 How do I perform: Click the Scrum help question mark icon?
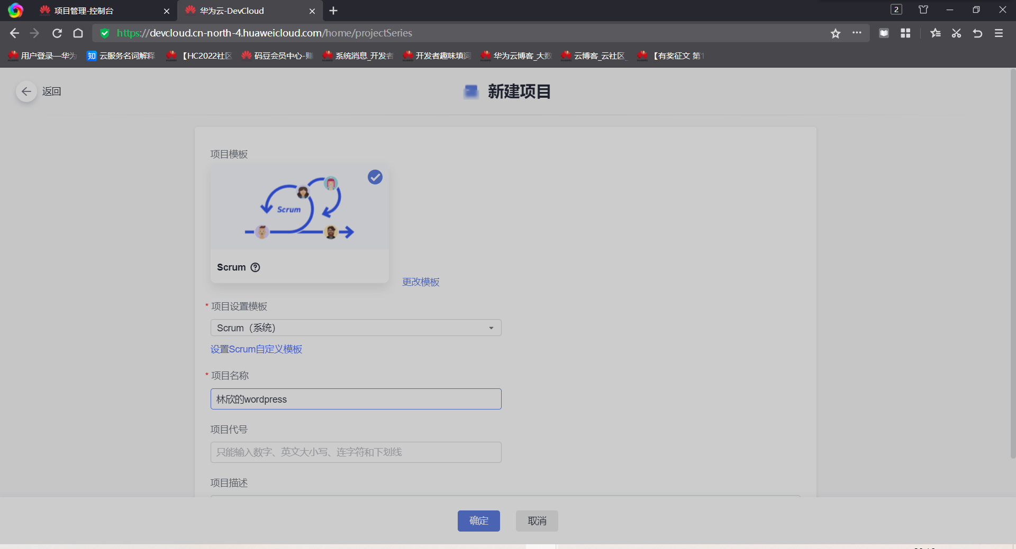255,267
